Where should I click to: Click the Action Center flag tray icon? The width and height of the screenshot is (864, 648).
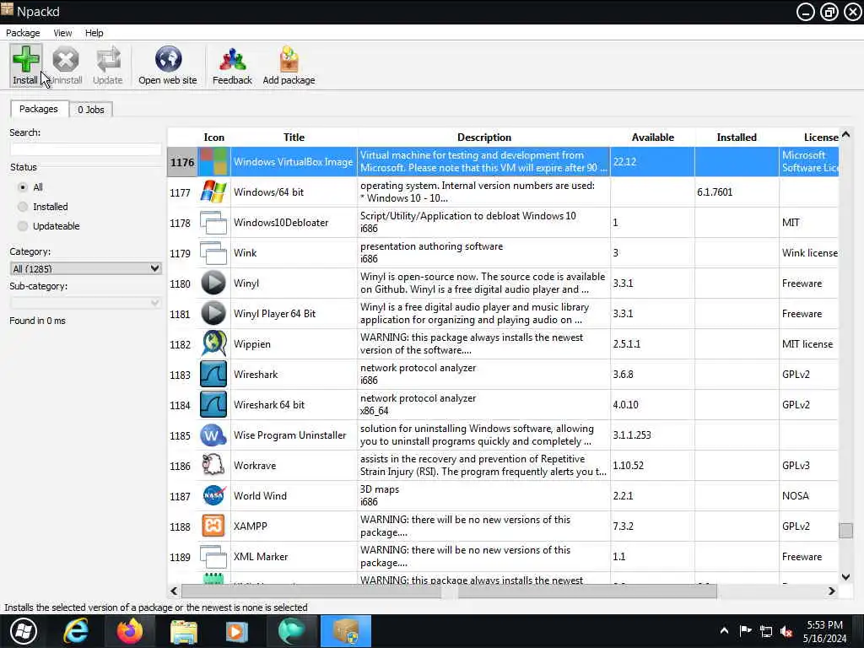point(745,631)
